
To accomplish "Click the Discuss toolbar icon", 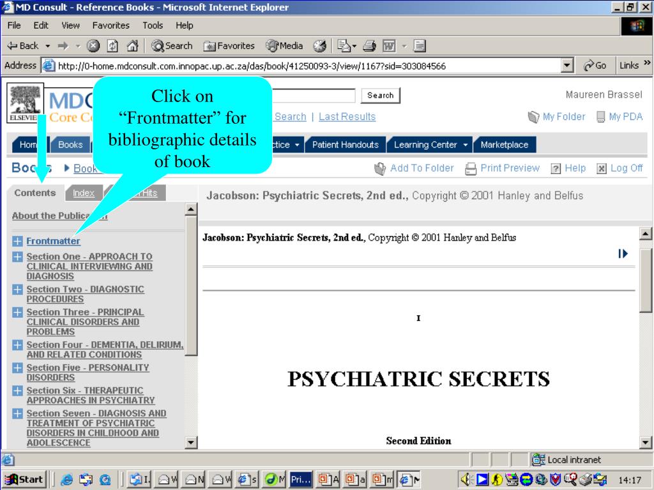I will coord(420,46).
